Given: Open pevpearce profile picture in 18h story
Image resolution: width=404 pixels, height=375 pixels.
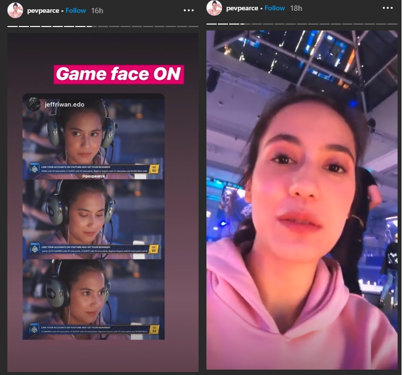Looking at the screenshot, I should point(214,8).
